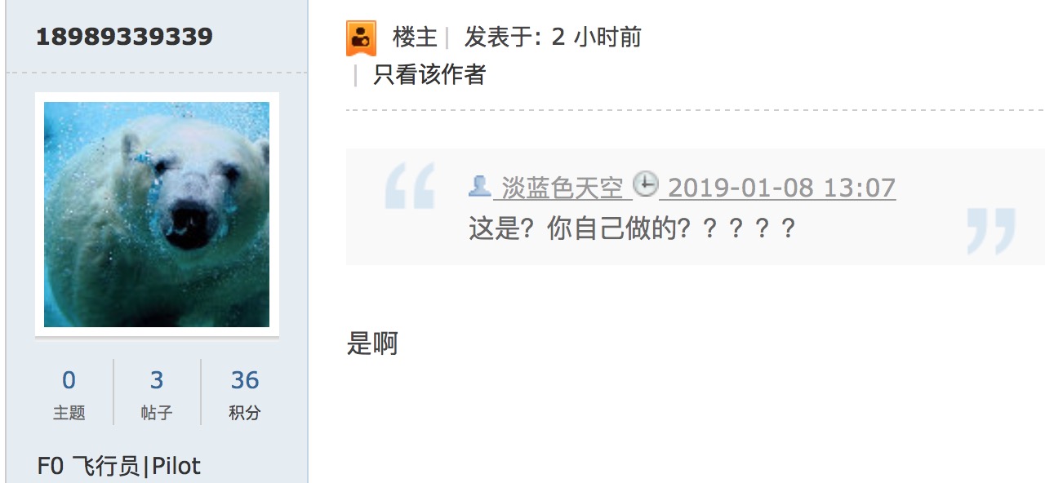1045x483 pixels.
Task: Open the polar bear avatar image
Action: (157, 215)
